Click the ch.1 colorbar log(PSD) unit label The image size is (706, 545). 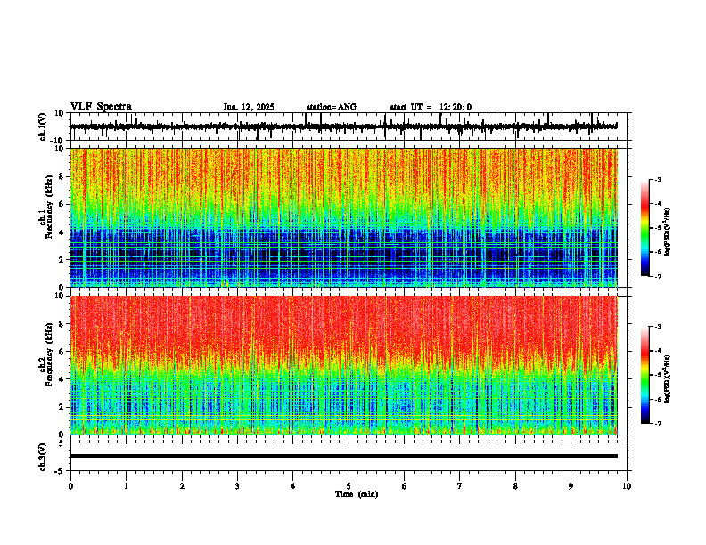tap(668, 232)
